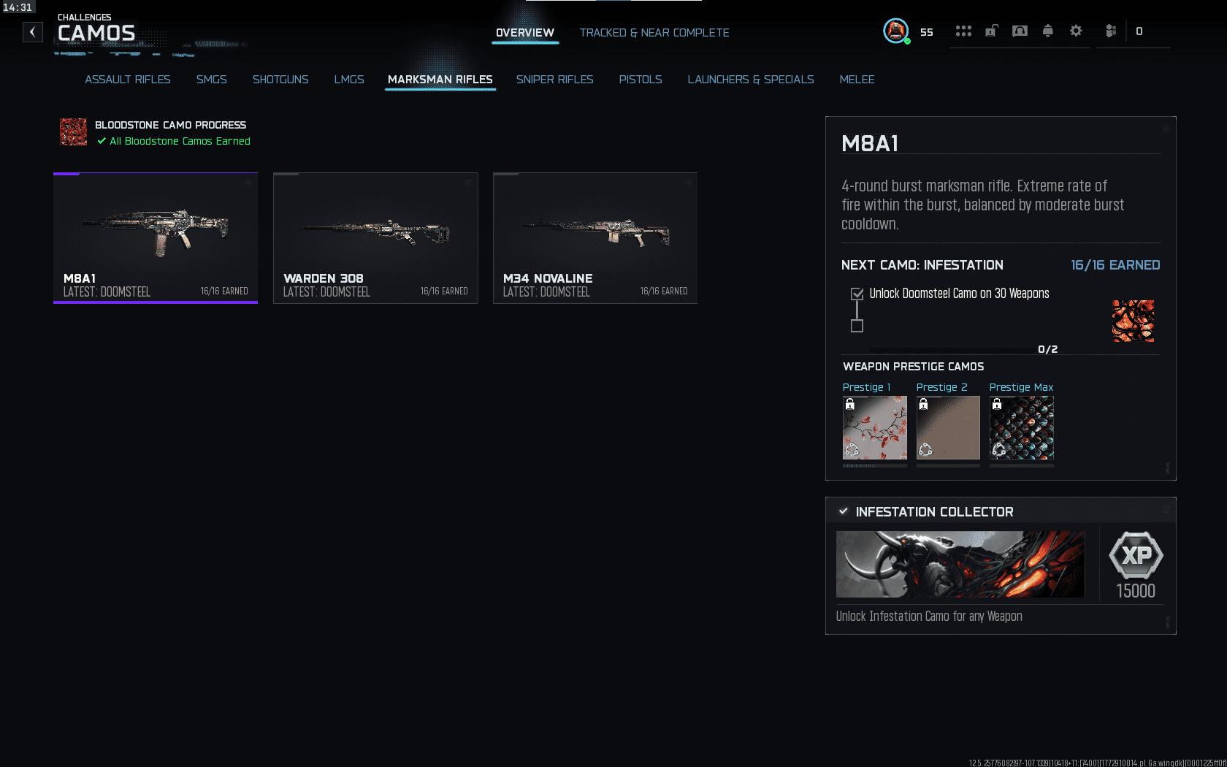Switch to Tracked & Near Complete tab

[x=654, y=33]
